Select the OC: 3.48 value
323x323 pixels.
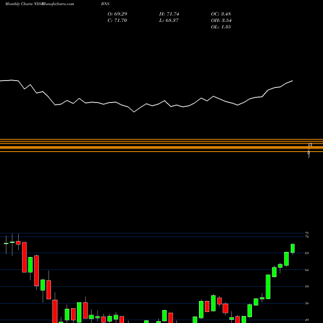[221, 14]
